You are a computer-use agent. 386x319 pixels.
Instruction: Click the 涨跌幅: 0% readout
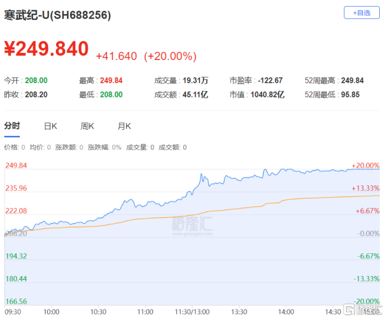pos(105,147)
